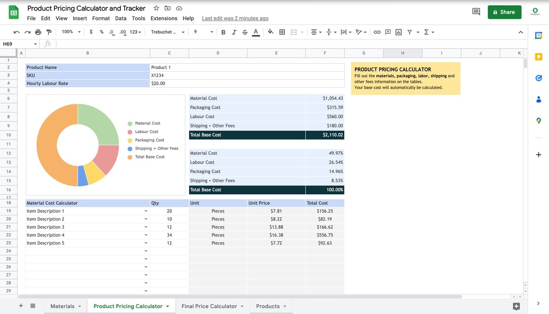
Task: Toggle strikethrough formatting
Action: click(x=244, y=32)
